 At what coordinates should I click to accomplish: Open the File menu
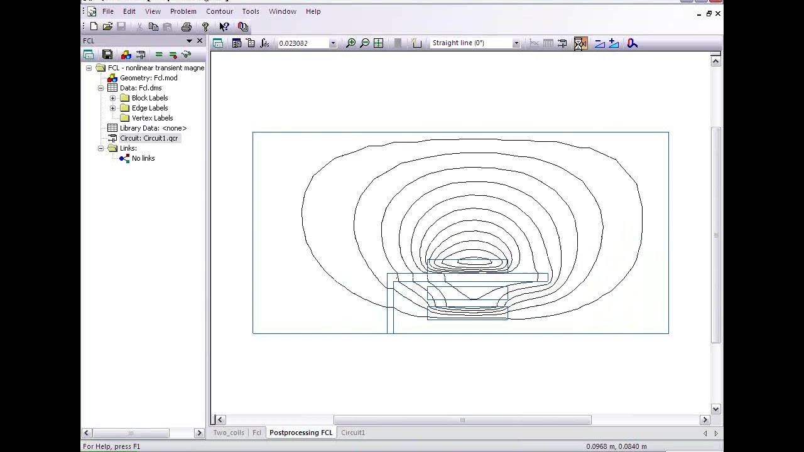coord(108,11)
